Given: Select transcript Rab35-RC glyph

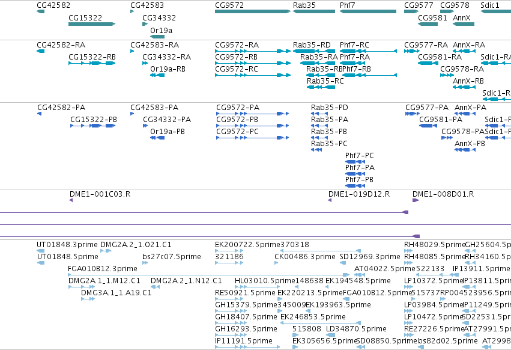Looking at the screenshot, I should (x=321, y=87).
